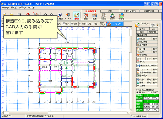163x119 pixels.
Task: Open the 建具仕様 fittings spec tool
Action: point(147,45)
